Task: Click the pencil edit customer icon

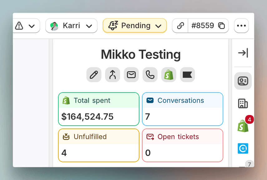Action: pos(94,75)
